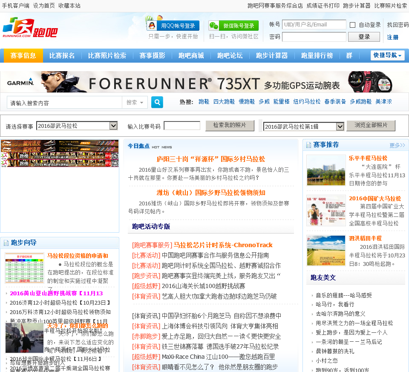Open the 跑吧论坛 nav tab
Image resolution: width=409 pixels, height=372 pixels.
[x=230, y=55]
